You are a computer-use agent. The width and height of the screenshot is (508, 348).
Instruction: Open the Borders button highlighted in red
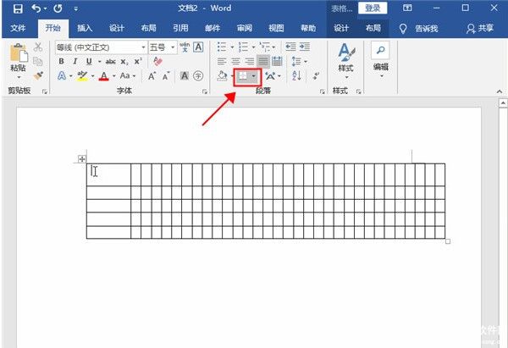pos(242,76)
